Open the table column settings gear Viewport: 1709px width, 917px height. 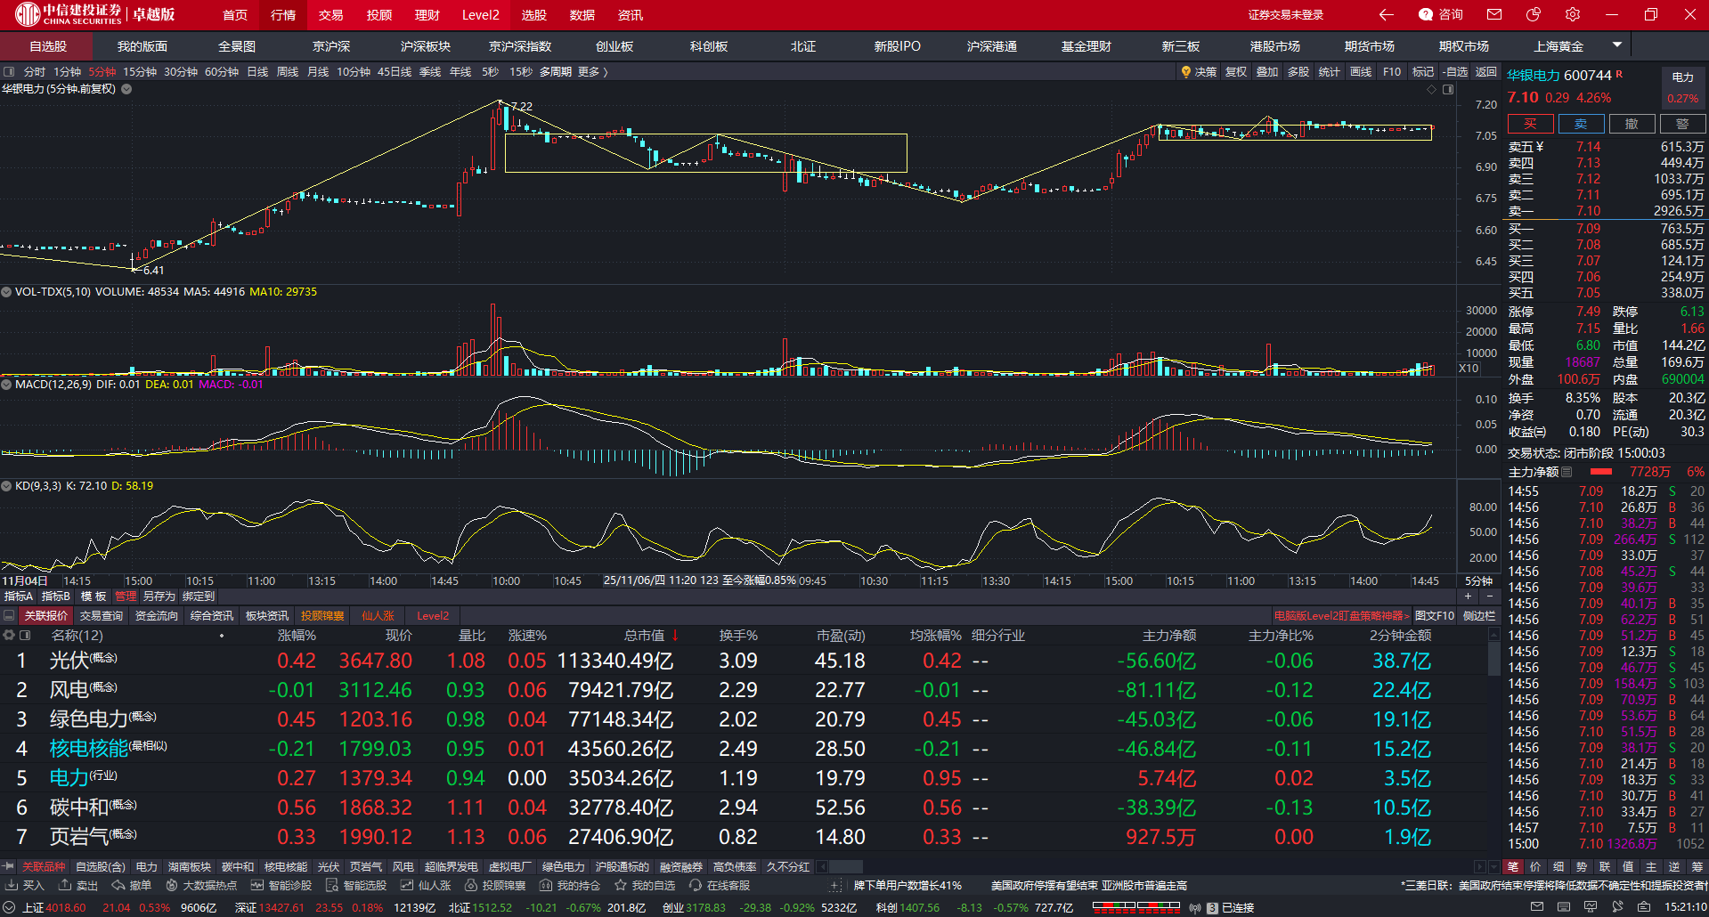pyautogui.click(x=9, y=636)
